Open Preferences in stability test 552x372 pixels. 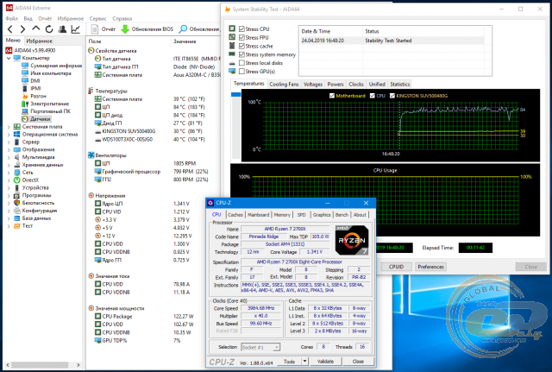430,267
